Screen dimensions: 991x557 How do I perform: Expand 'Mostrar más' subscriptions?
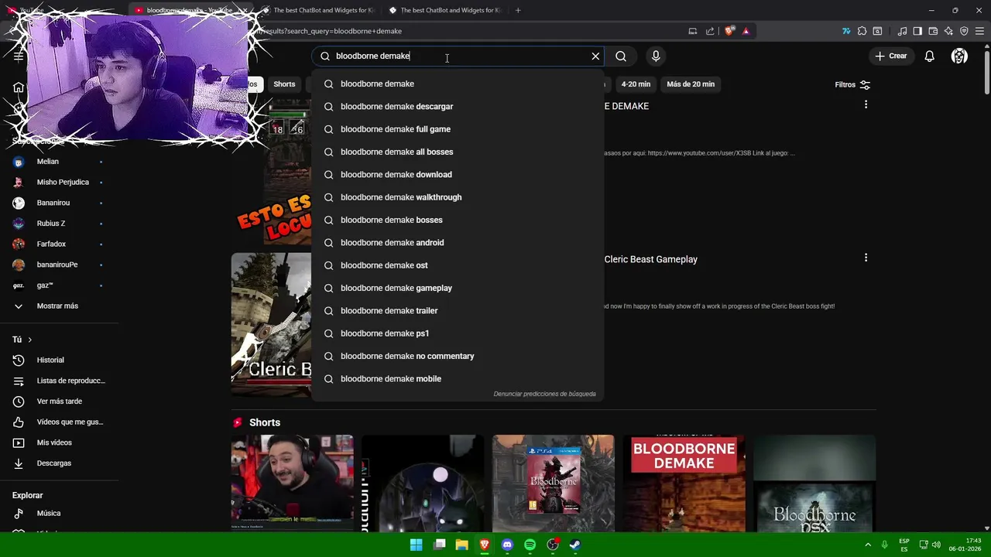tap(58, 306)
